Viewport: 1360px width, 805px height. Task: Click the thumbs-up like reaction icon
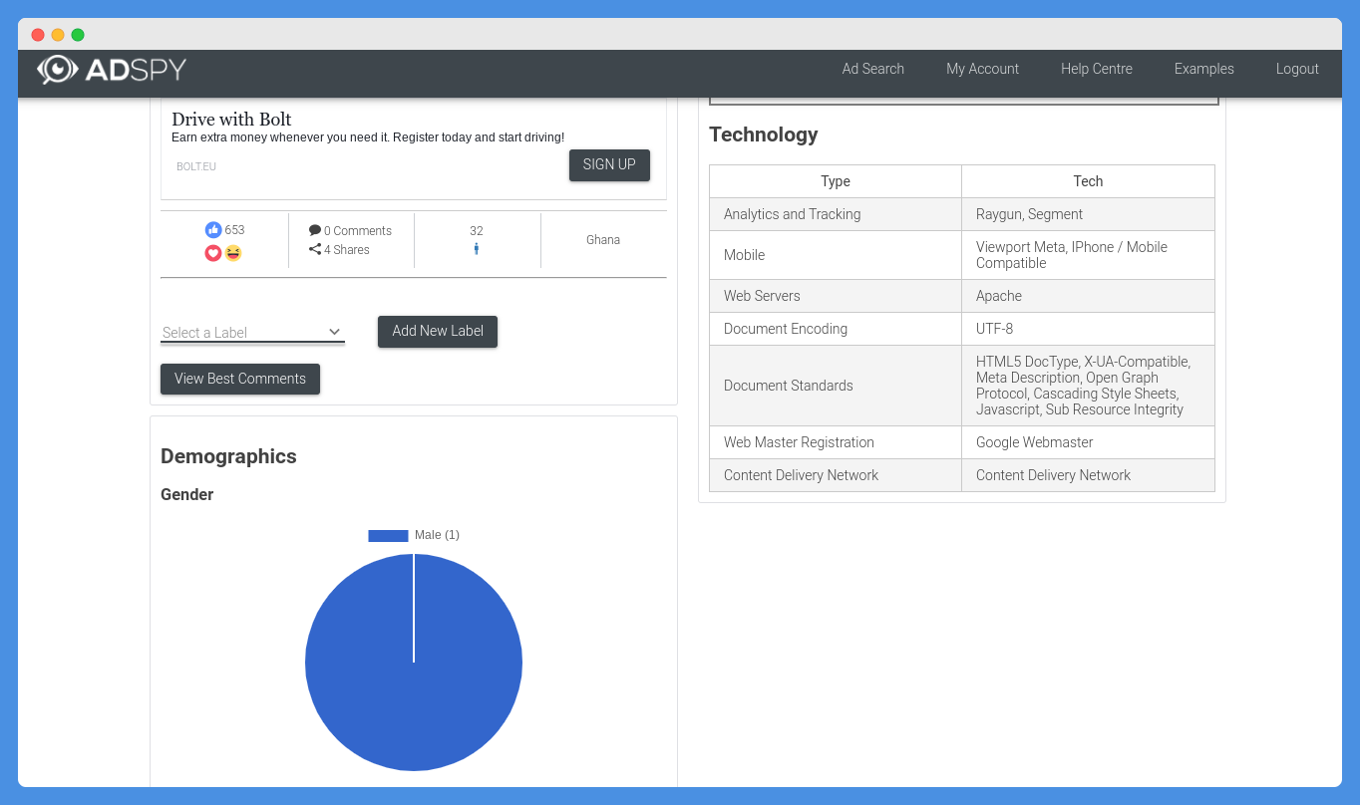(x=214, y=229)
